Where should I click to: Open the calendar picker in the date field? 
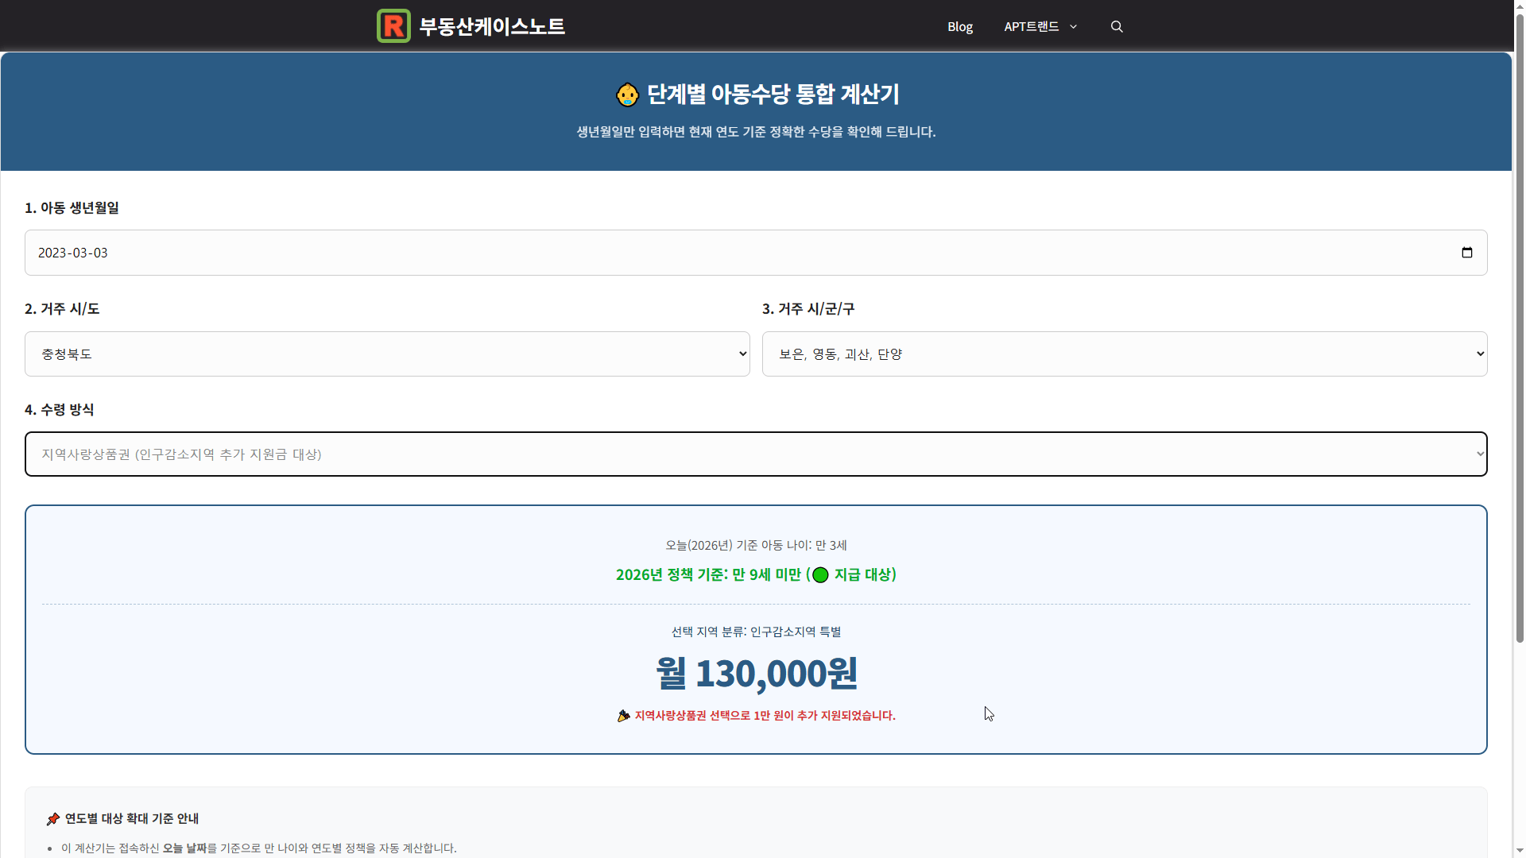pos(1467,253)
